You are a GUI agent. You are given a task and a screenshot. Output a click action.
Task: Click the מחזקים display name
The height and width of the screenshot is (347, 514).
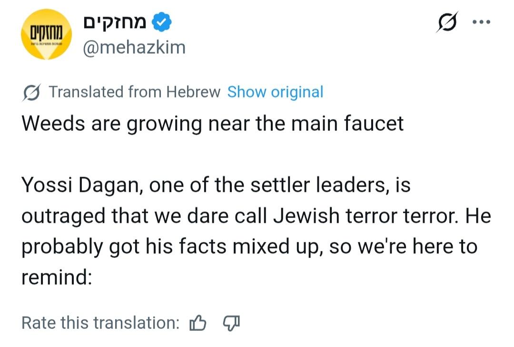[115, 22]
